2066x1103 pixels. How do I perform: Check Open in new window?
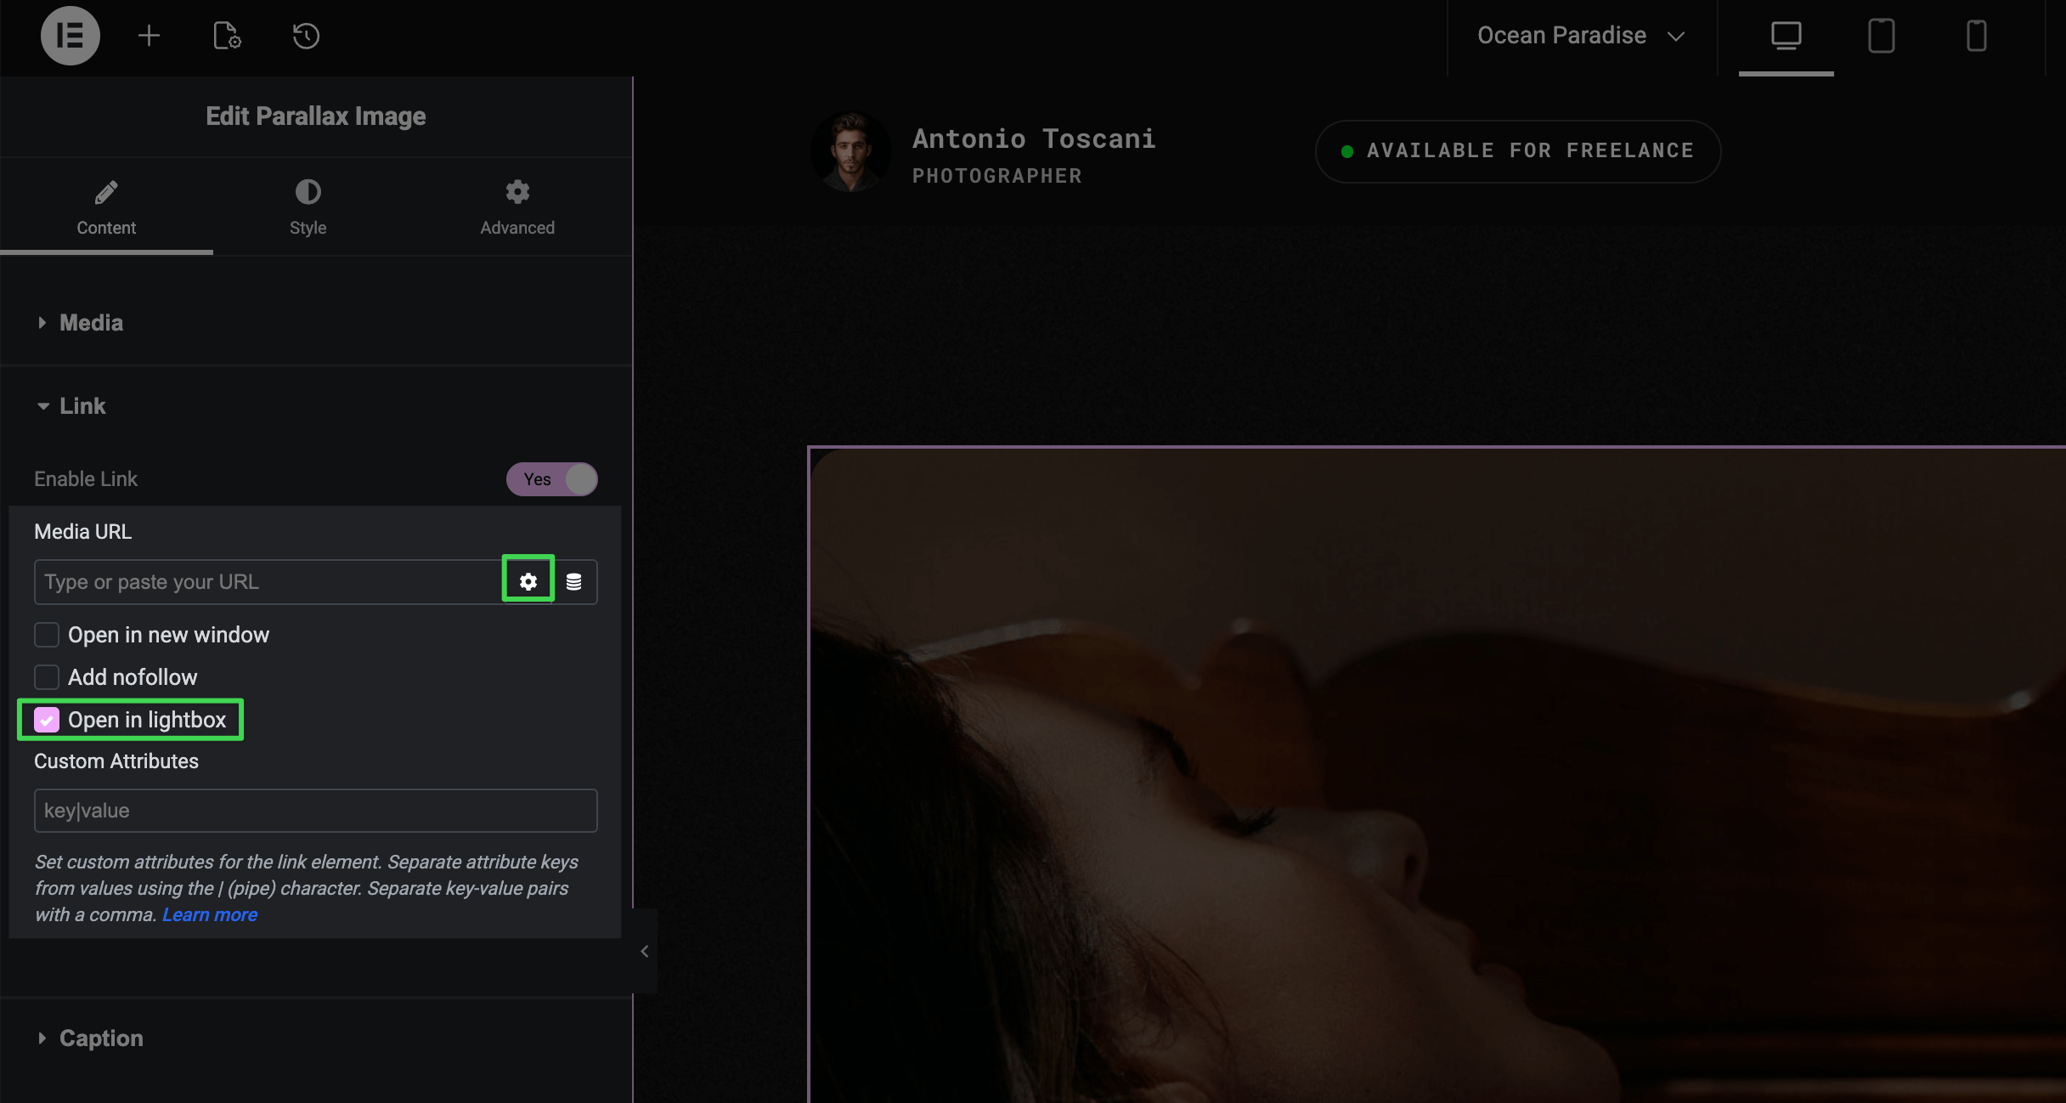[47, 635]
